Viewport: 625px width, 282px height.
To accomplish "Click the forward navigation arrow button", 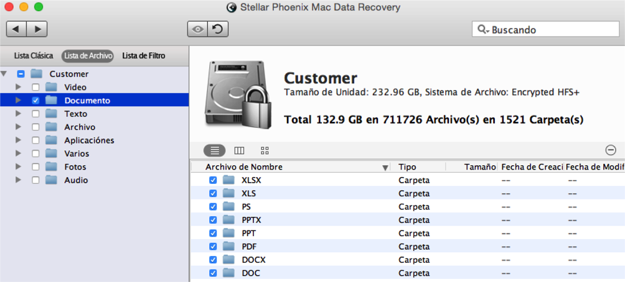I will point(37,29).
